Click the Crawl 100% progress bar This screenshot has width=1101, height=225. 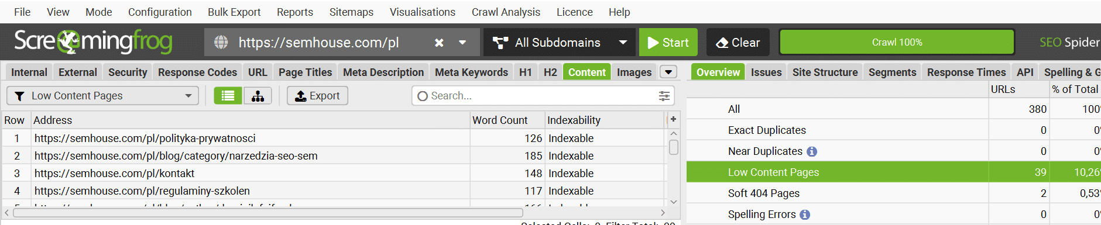897,42
